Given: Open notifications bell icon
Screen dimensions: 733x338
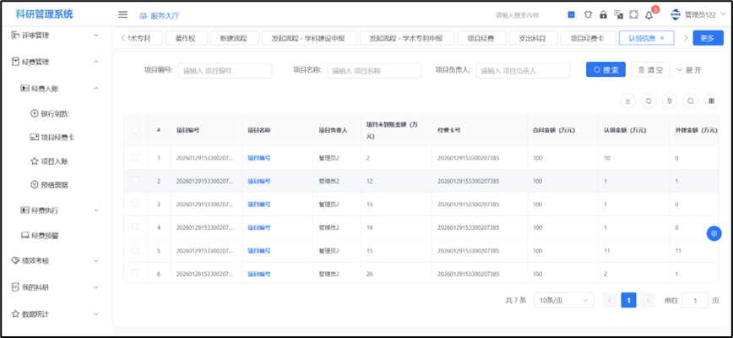Looking at the screenshot, I should pos(649,14).
